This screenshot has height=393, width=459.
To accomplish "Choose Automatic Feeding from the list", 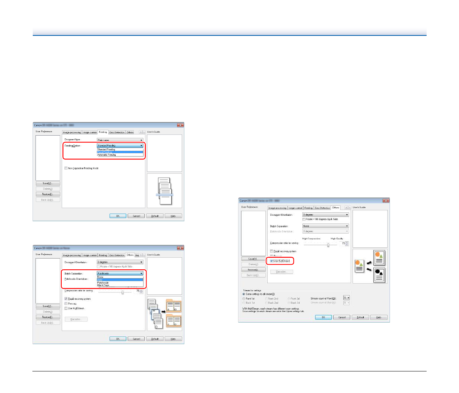I will tap(106, 155).
